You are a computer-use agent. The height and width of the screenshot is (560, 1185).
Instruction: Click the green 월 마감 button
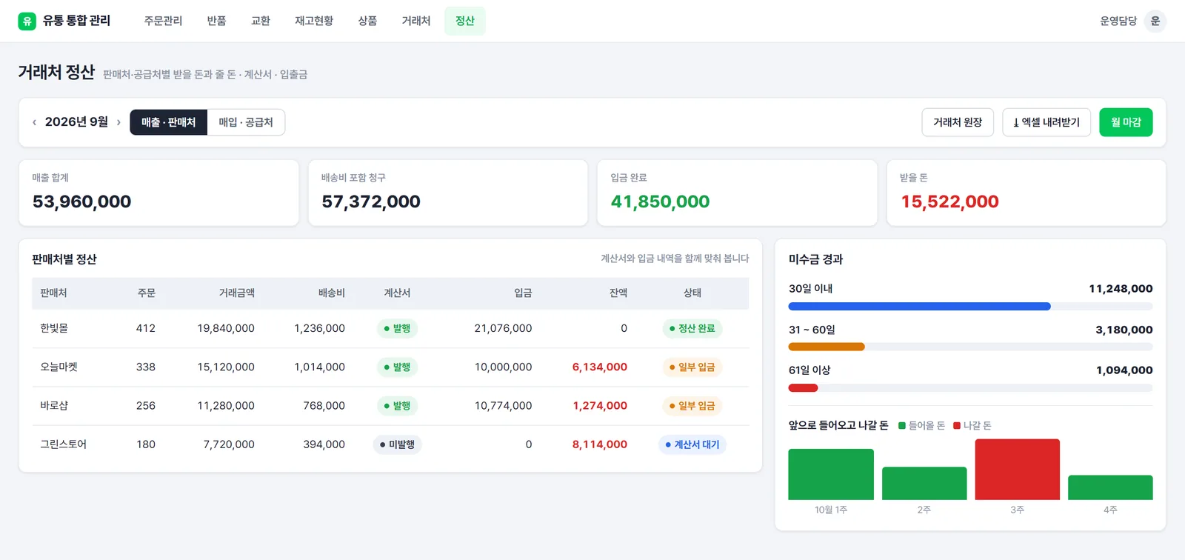1126,122
